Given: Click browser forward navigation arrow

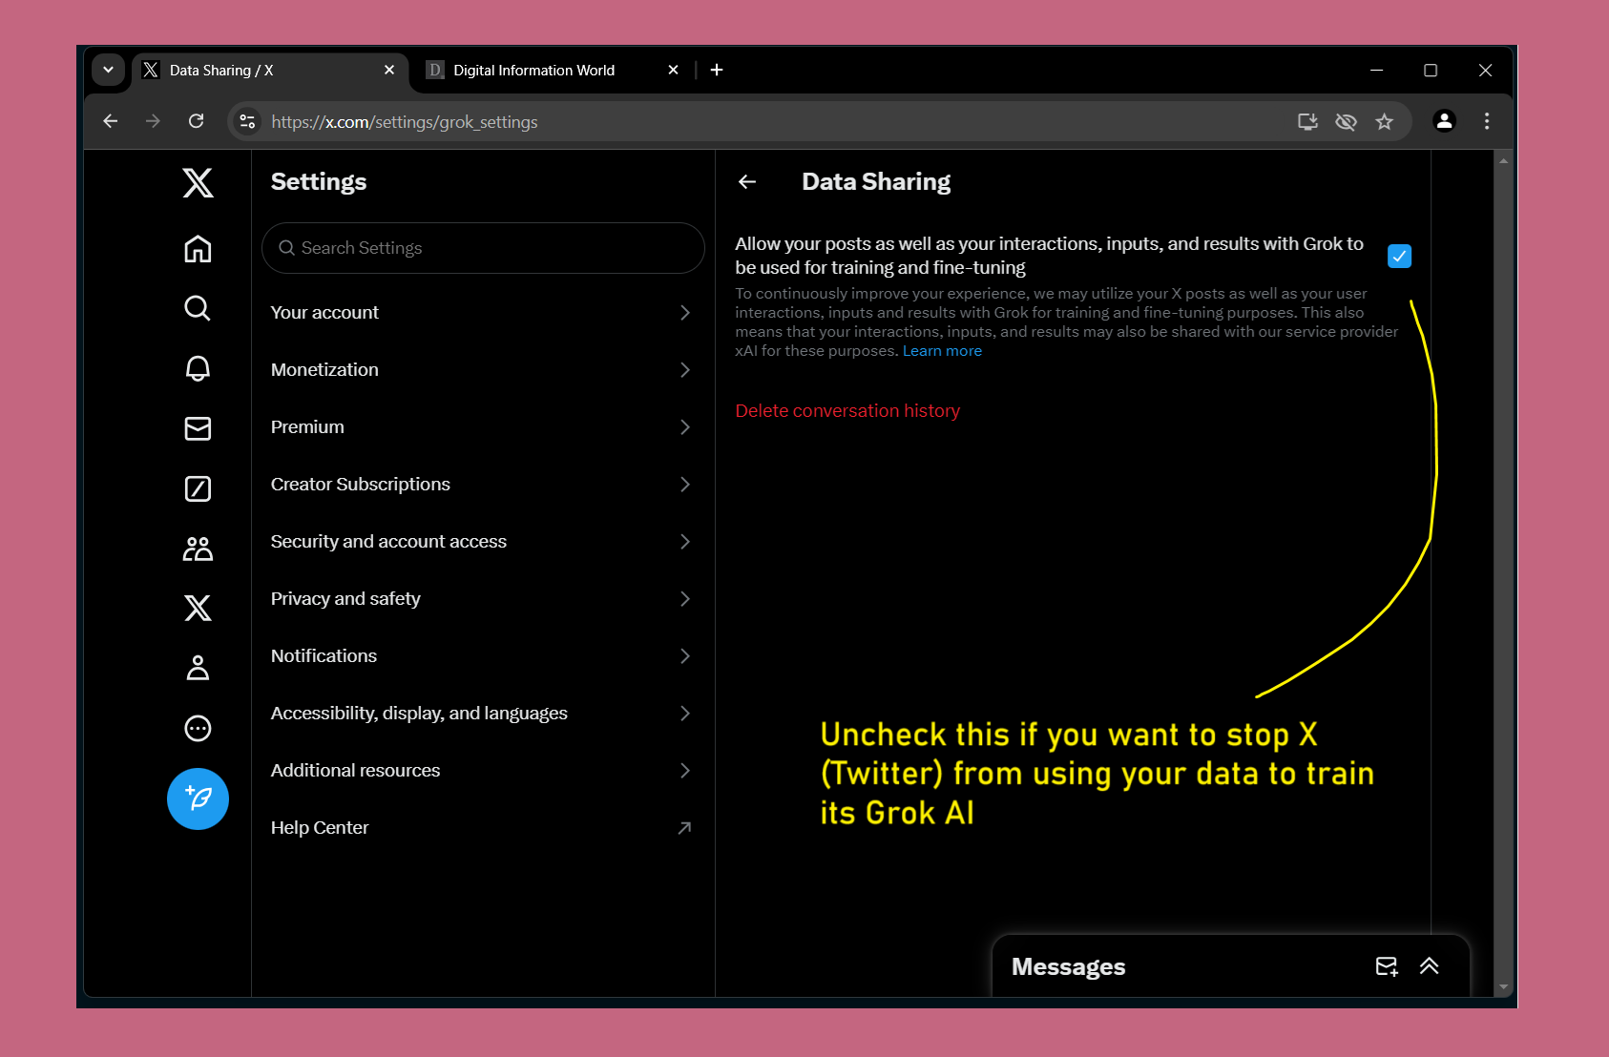Looking at the screenshot, I should click(153, 121).
